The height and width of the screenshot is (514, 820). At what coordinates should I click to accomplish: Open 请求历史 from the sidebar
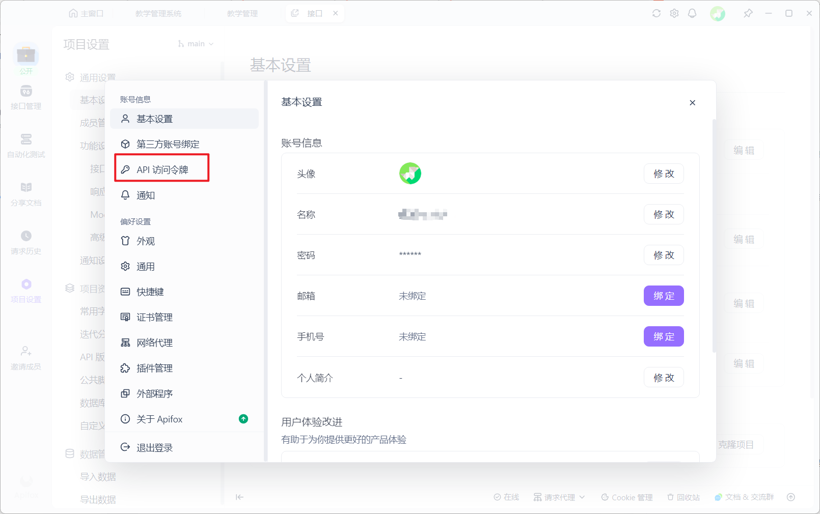point(26,240)
